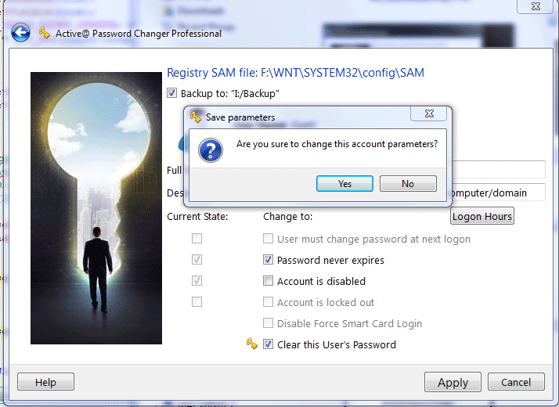Toggle User must change password at next logon
Image resolution: width=559 pixels, height=407 pixels.
[x=268, y=239]
